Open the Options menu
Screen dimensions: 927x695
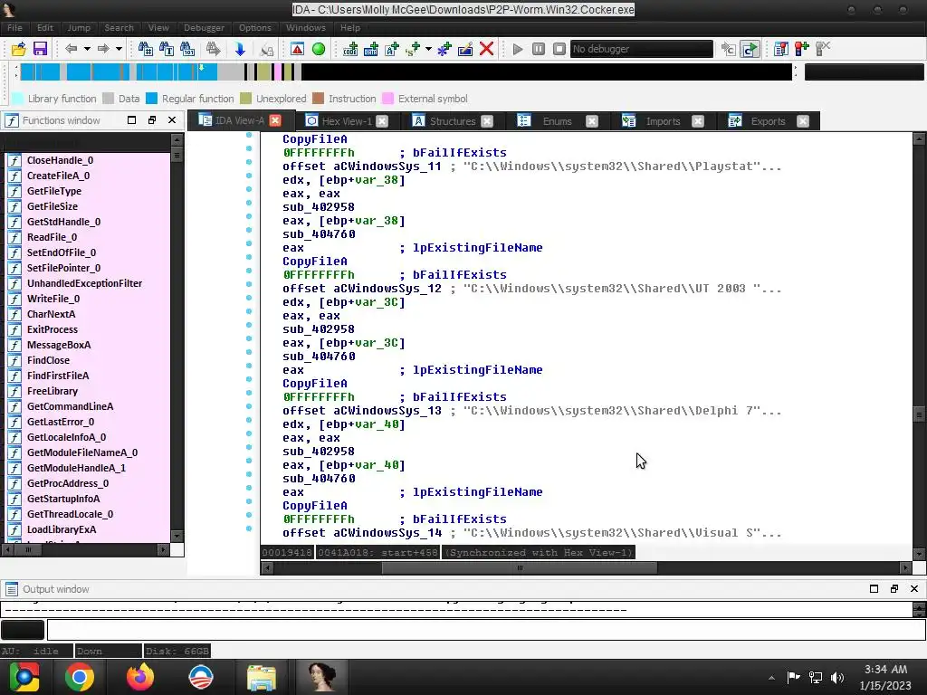point(254,28)
